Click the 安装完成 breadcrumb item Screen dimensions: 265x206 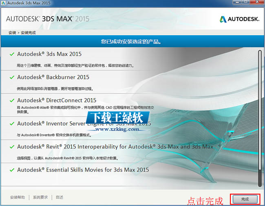point(29,33)
